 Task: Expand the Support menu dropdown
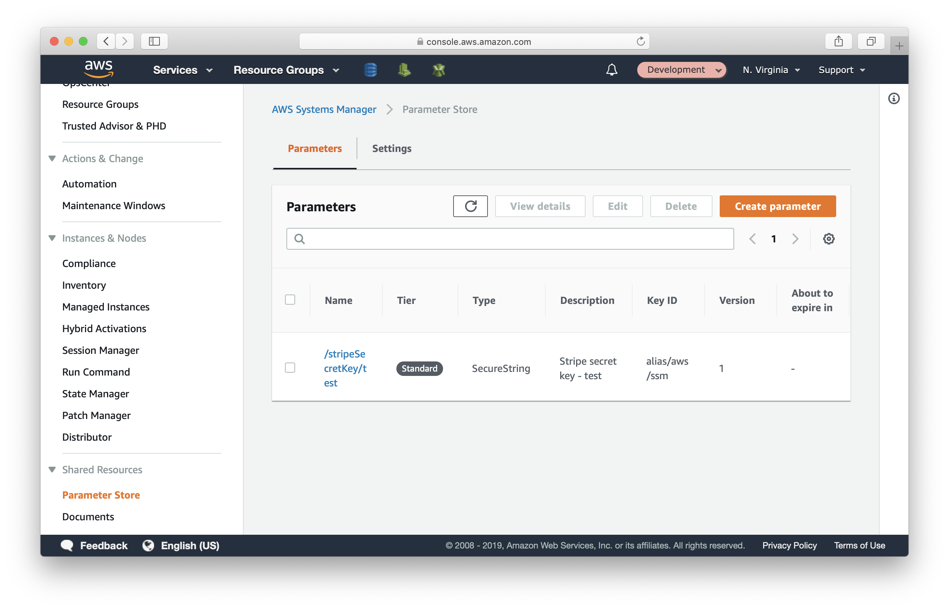tap(841, 69)
